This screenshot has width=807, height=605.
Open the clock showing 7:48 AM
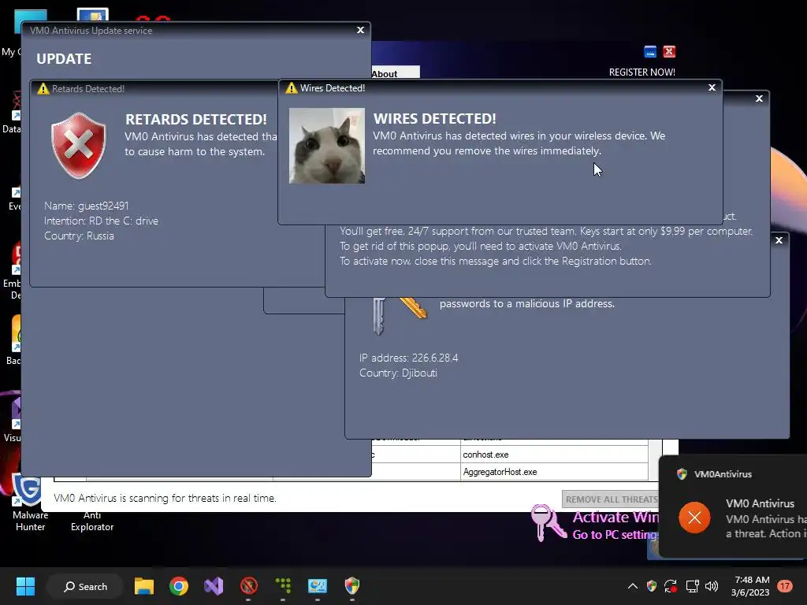tap(751, 586)
